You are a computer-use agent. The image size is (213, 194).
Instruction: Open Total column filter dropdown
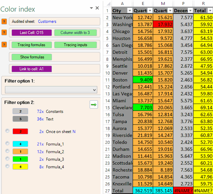[210, 11]
